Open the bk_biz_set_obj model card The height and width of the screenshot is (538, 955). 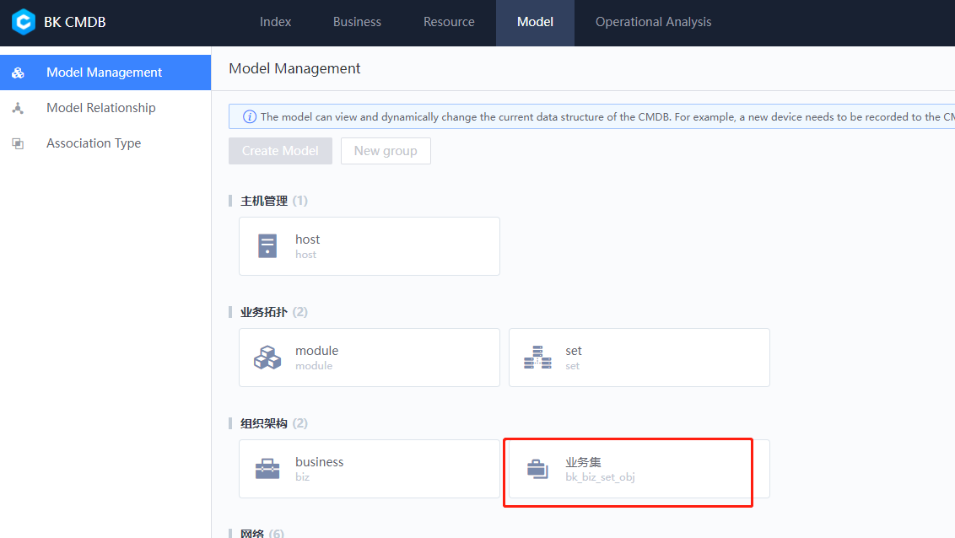(x=628, y=472)
